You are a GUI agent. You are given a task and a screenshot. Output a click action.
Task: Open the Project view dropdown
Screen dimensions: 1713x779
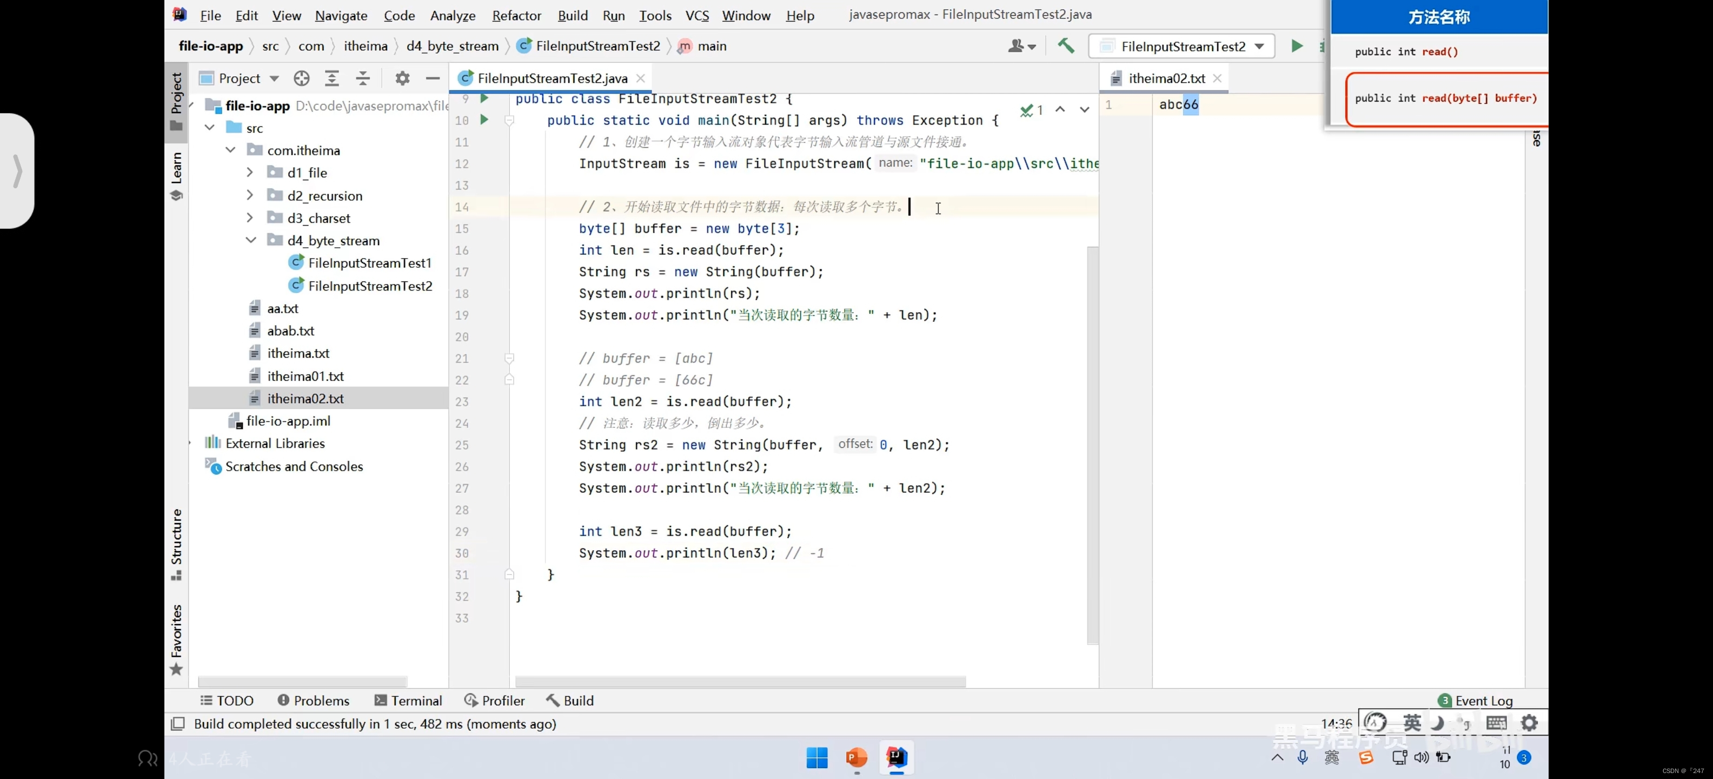[x=240, y=78]
